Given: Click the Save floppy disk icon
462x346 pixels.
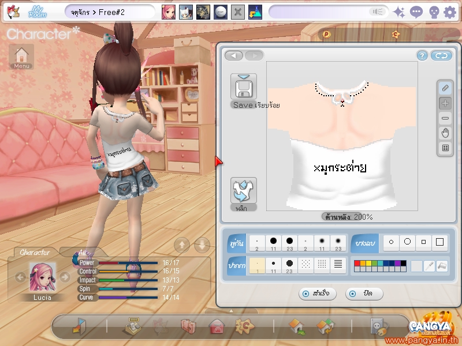Looking at the screenshot, I should click(244, 87).
